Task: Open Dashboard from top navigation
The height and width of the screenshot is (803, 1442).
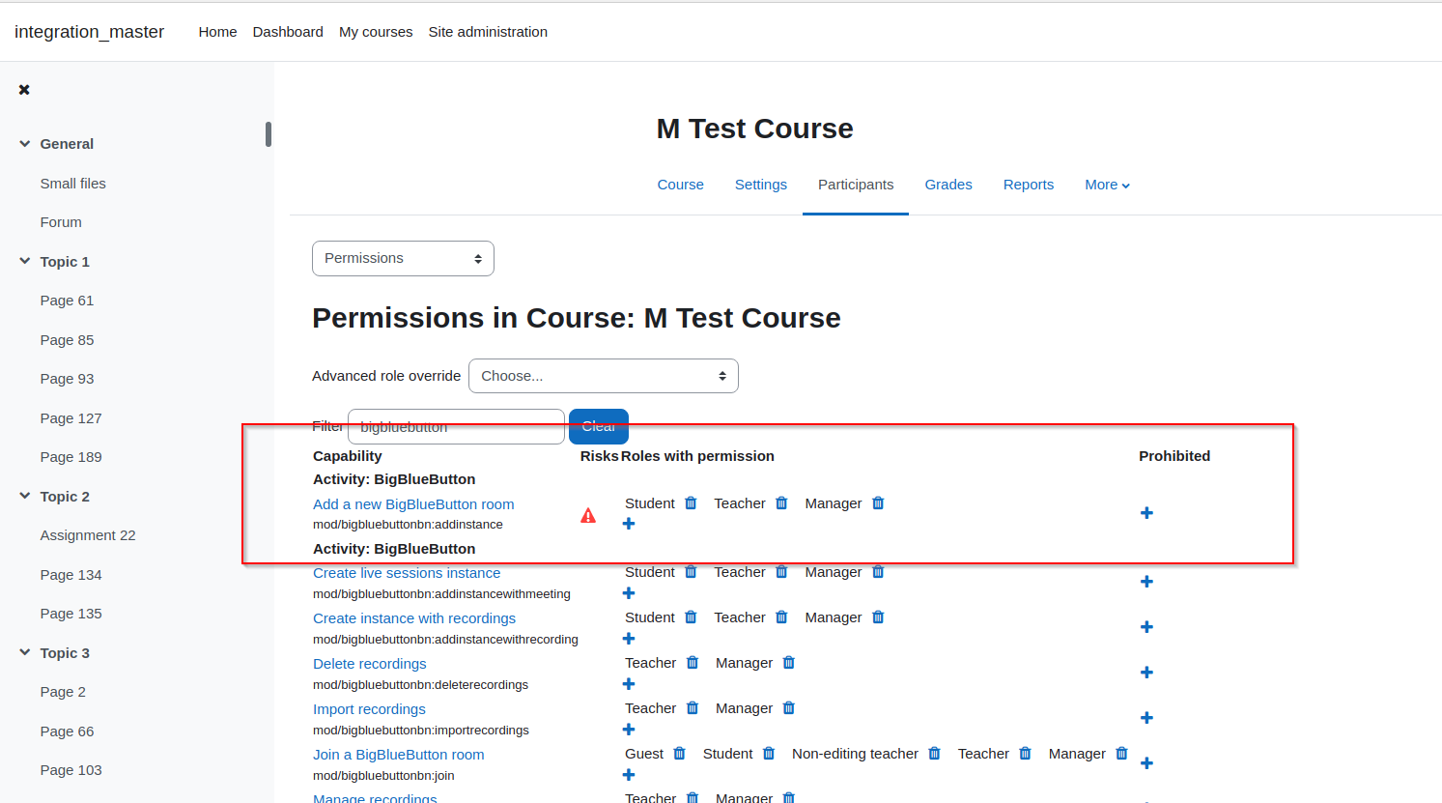Action: point(288,32)
